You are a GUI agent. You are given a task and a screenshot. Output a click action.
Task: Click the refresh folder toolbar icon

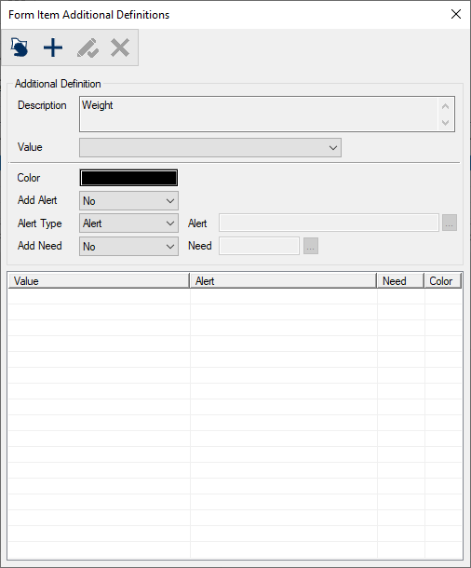[20, 47]
